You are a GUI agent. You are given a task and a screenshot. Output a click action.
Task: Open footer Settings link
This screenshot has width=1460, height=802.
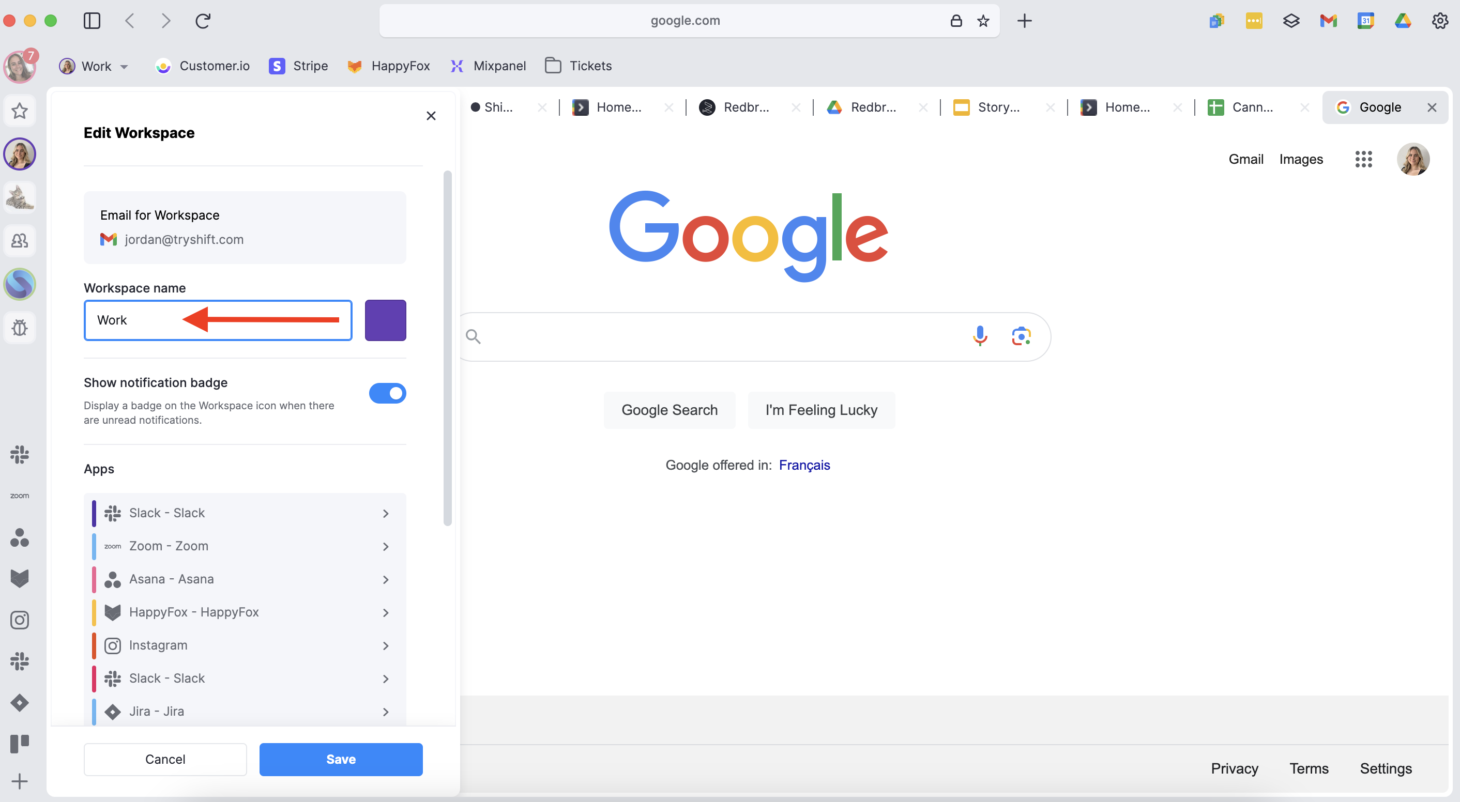click(1386, 768)
